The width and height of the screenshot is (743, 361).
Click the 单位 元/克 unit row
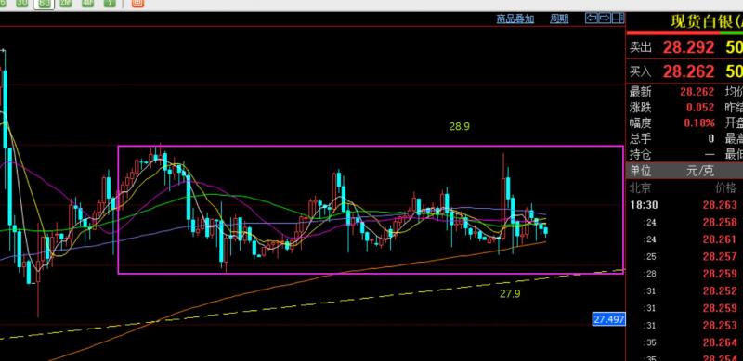[x=684, y=171]
